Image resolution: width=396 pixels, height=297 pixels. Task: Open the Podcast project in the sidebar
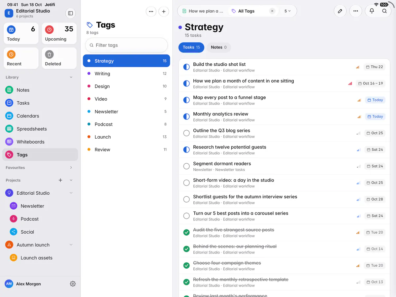40,219
